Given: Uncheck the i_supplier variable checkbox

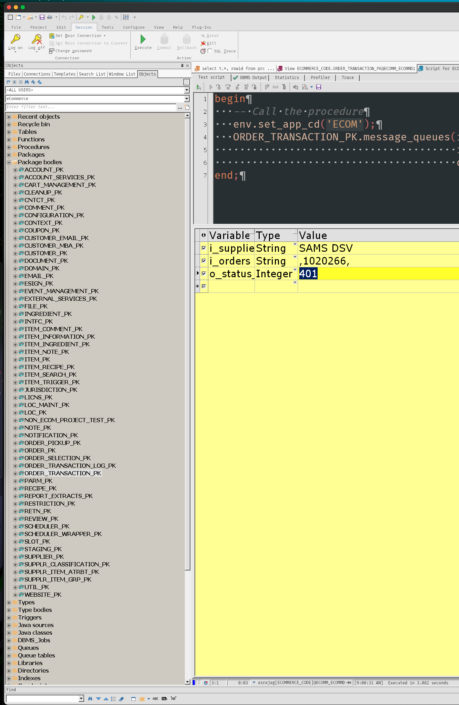Looking at the screenshot, I should [204, 248].
